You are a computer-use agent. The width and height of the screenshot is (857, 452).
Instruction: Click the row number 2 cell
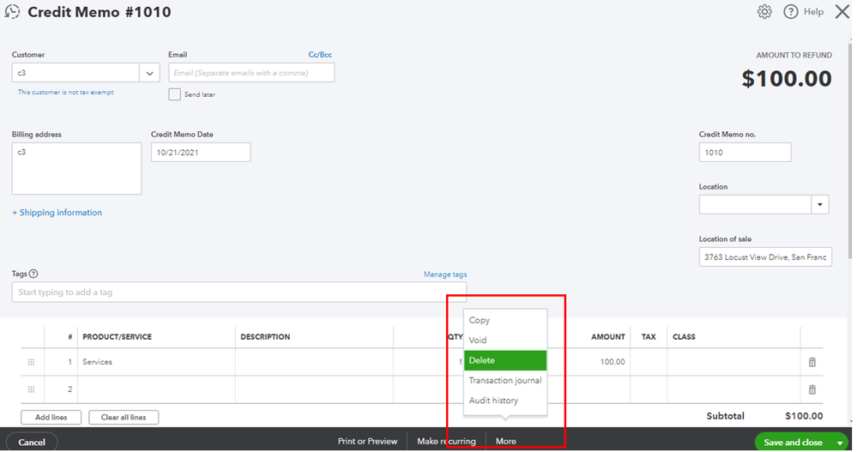pyautogui.click(x=61, y=389)
